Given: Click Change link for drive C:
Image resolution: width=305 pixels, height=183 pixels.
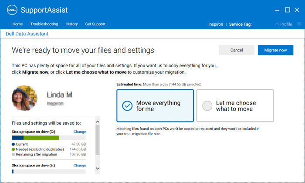Looking at the screenshot, I should (x=79, y=131).
